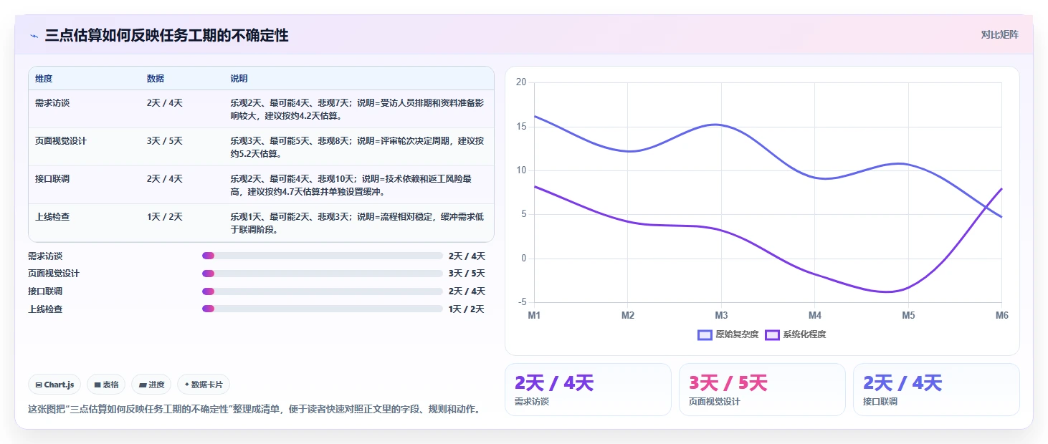1048x444 pixels.
Task: Click the M2 axis label
Action: (x=628, y=316)
